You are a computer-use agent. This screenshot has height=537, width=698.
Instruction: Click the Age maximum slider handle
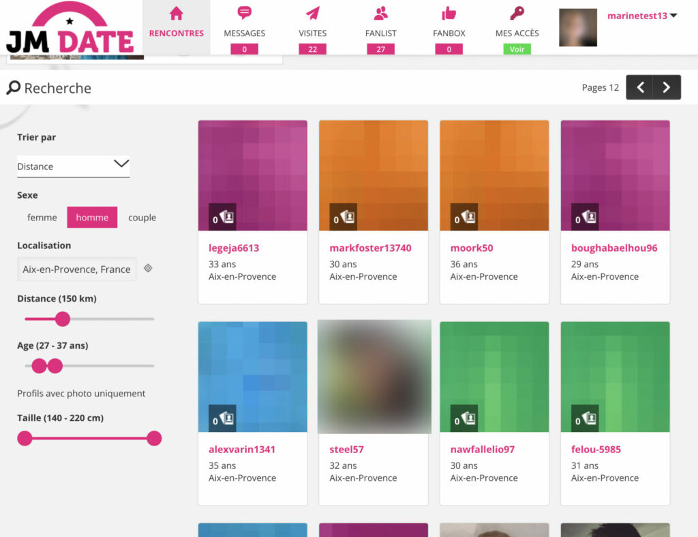[x=55, y=366]
